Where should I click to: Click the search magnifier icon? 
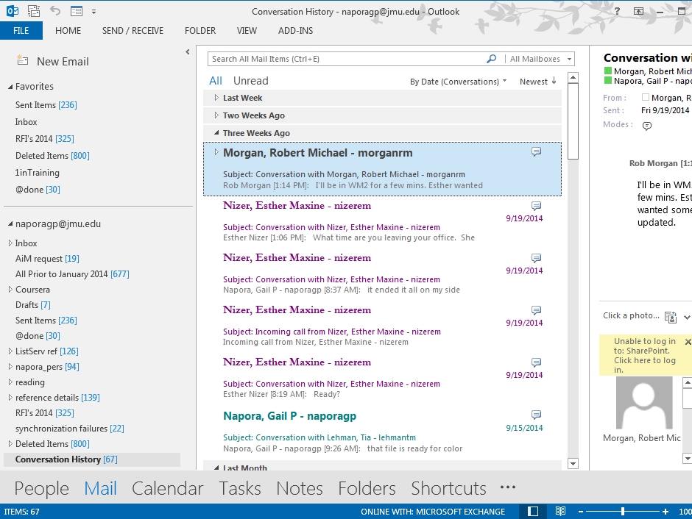pos(491,59)
